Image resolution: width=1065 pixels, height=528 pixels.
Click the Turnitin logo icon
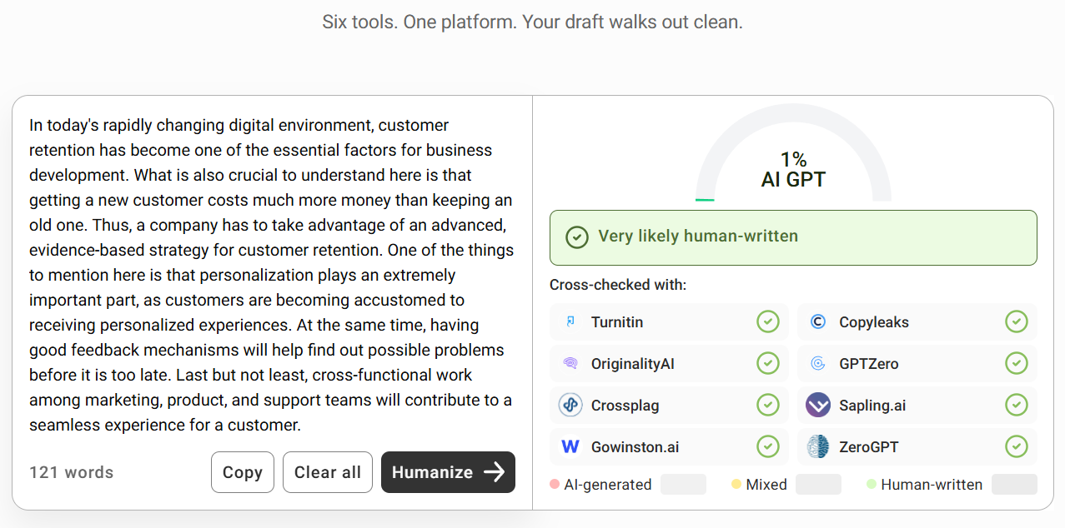click(x=570, y=321)
